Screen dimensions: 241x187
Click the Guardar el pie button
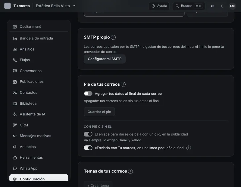99,112
